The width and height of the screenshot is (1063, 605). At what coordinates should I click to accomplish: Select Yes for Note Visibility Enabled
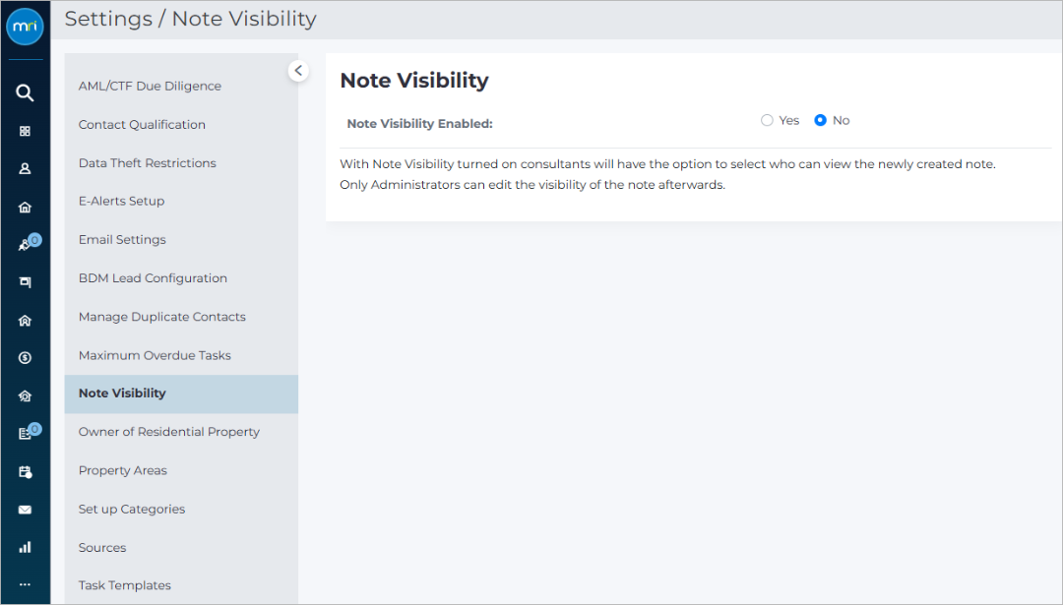(x=767, y=121)
